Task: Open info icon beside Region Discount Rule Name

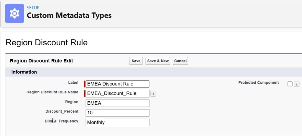Action: pyautogui.click(x=153, y=94)
